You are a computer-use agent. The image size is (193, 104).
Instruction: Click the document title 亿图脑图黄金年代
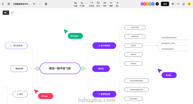tap(21, 4)
